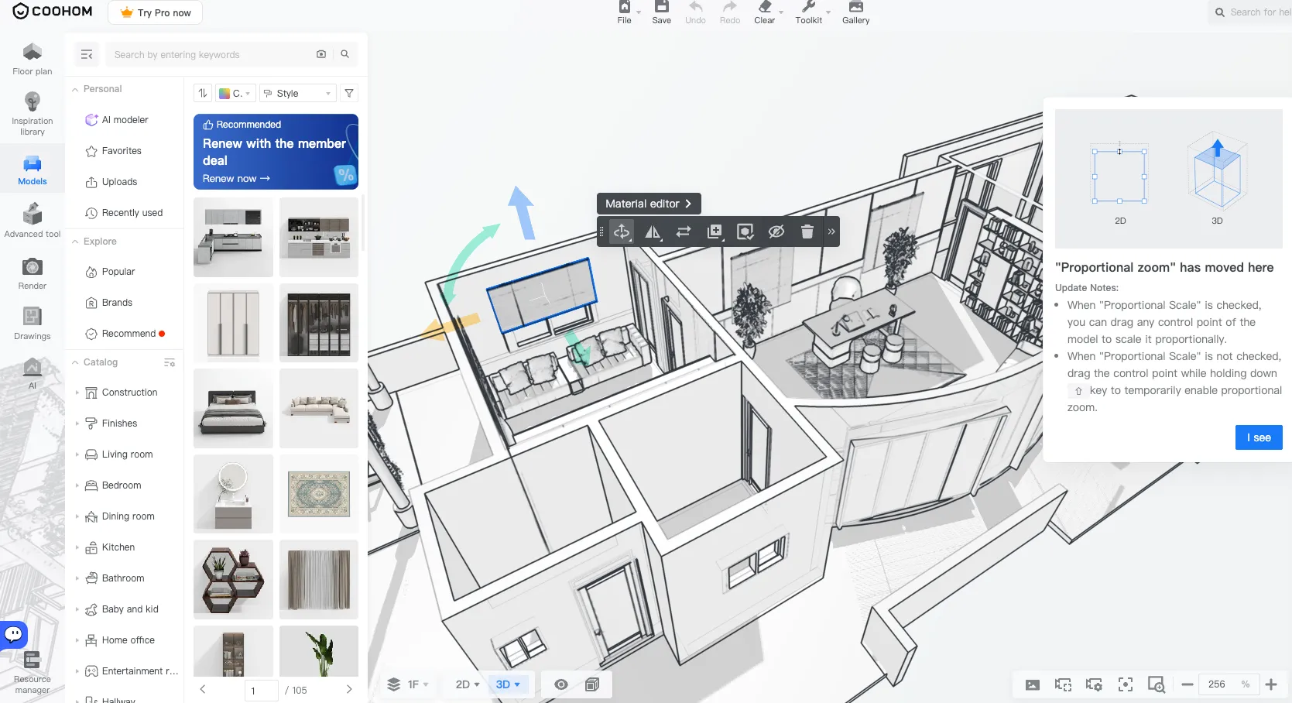Open the color filter swatch dropdown
1292x703 pixels.
tap(235, 93)
